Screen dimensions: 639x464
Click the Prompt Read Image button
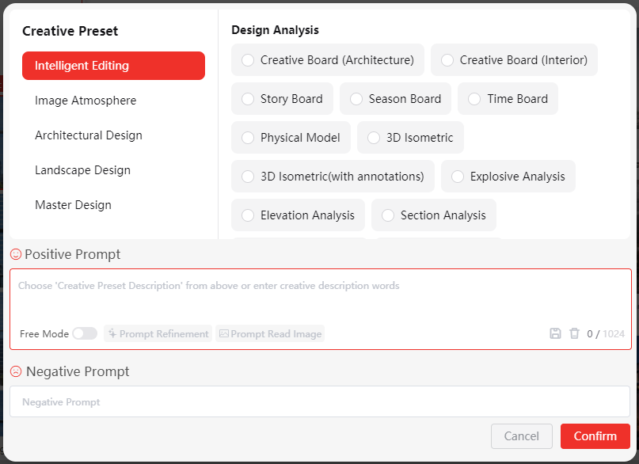pyautogui.click(x=270, y=334)
